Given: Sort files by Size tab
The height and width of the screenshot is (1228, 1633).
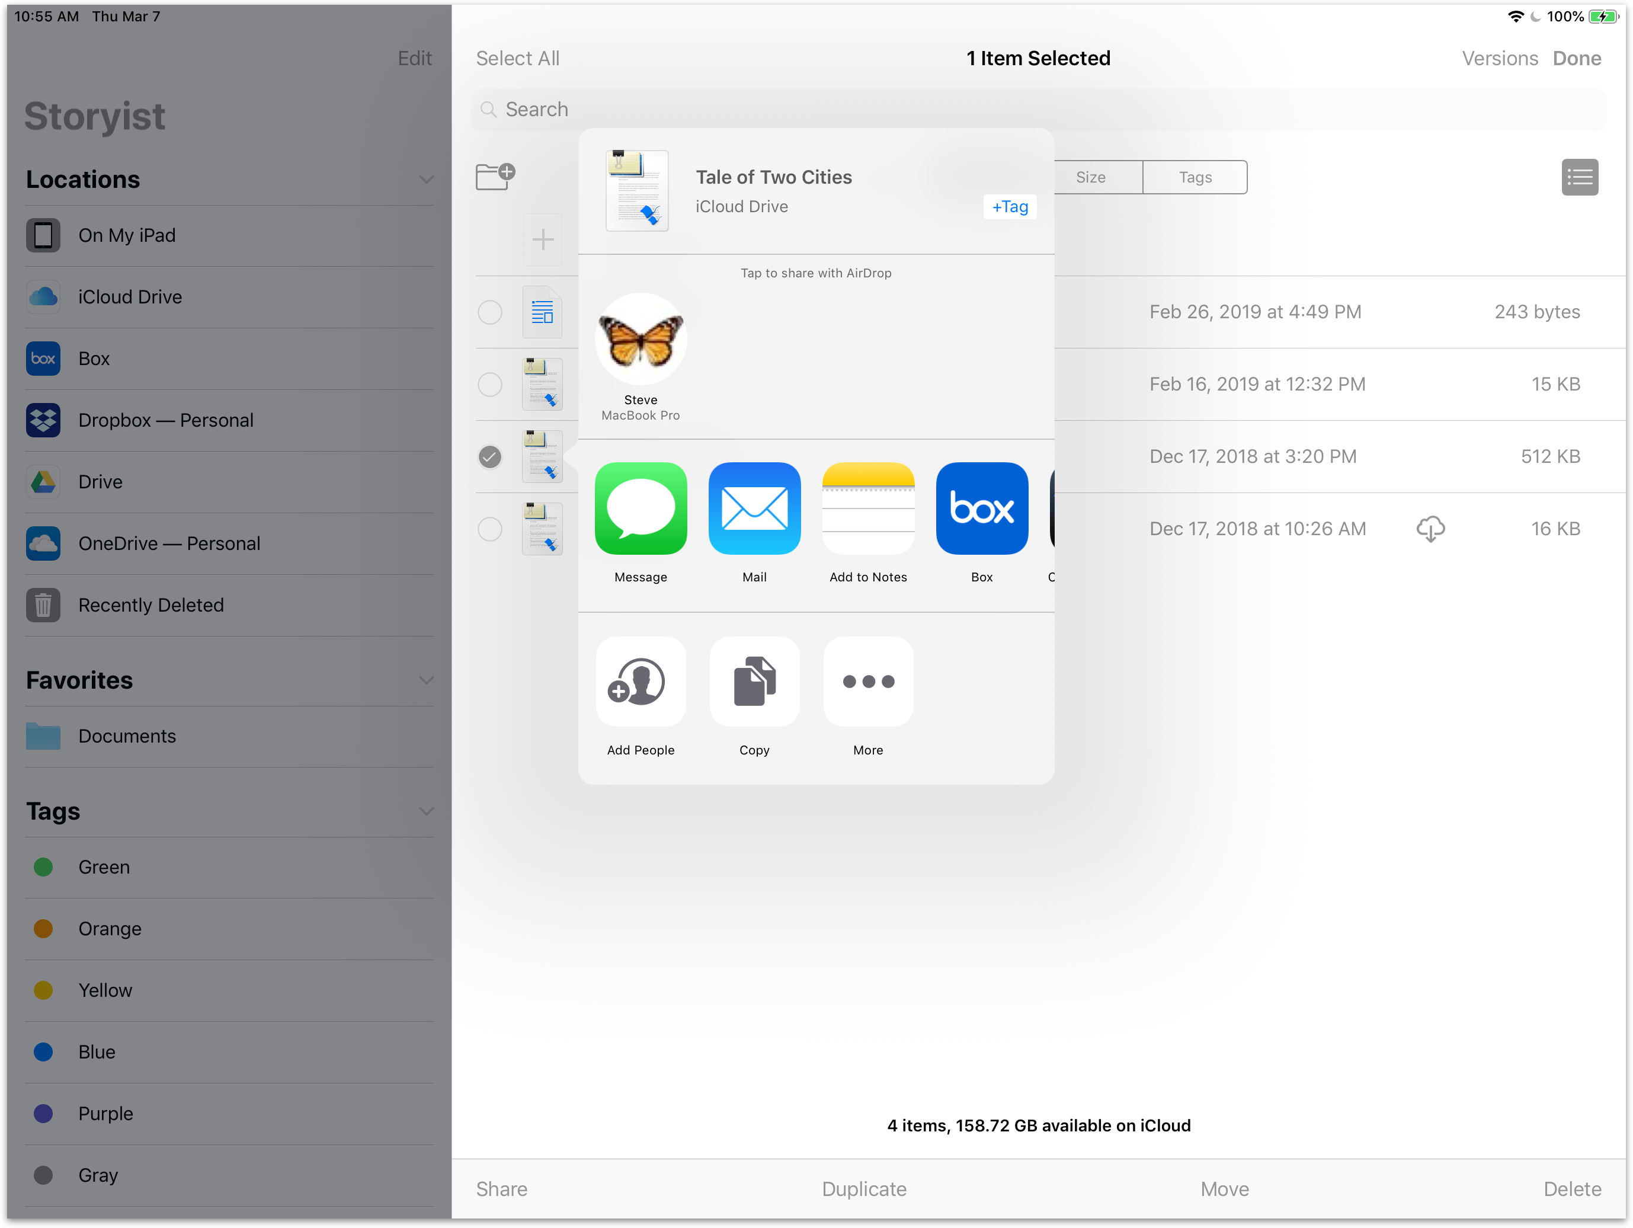Looking at the screenshot, I should [1090, 177].
